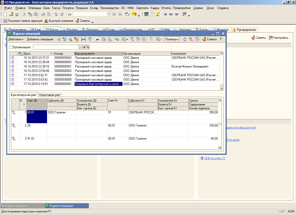Click add new row icon in journal toolbar

point(59,39)
